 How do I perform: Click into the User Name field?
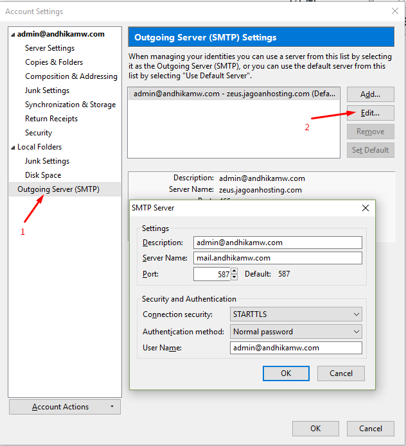coord(296,348)
